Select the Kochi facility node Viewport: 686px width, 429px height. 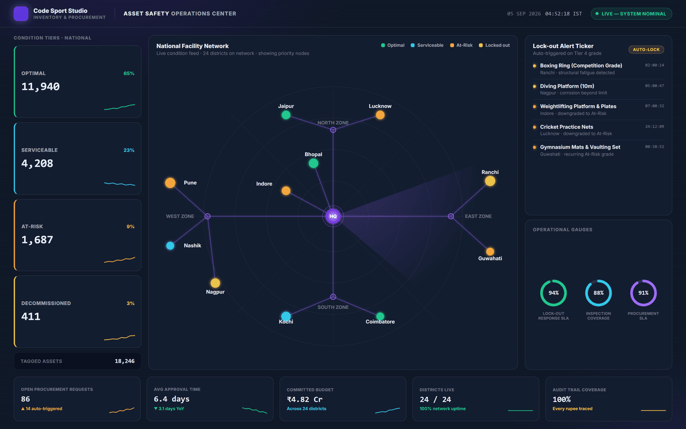(x=286, y=316)
